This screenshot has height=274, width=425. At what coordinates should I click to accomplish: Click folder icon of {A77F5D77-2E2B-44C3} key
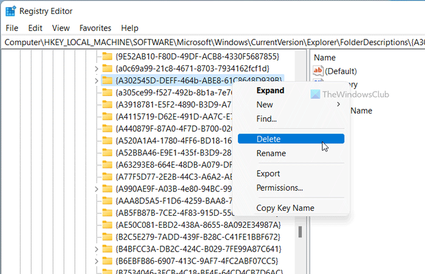pos(107,177)
